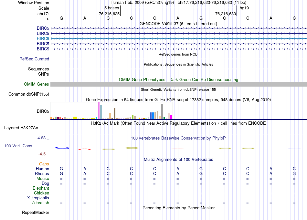Click the tall gray bar in GTEx chart
This screenshot has height=220, width=307.
point(162,111)
